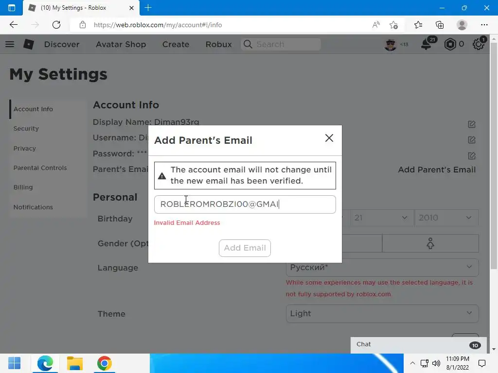This screenshot has width=498, height=373.
Task: Open the settings gear icon
Action: point(479,44)
